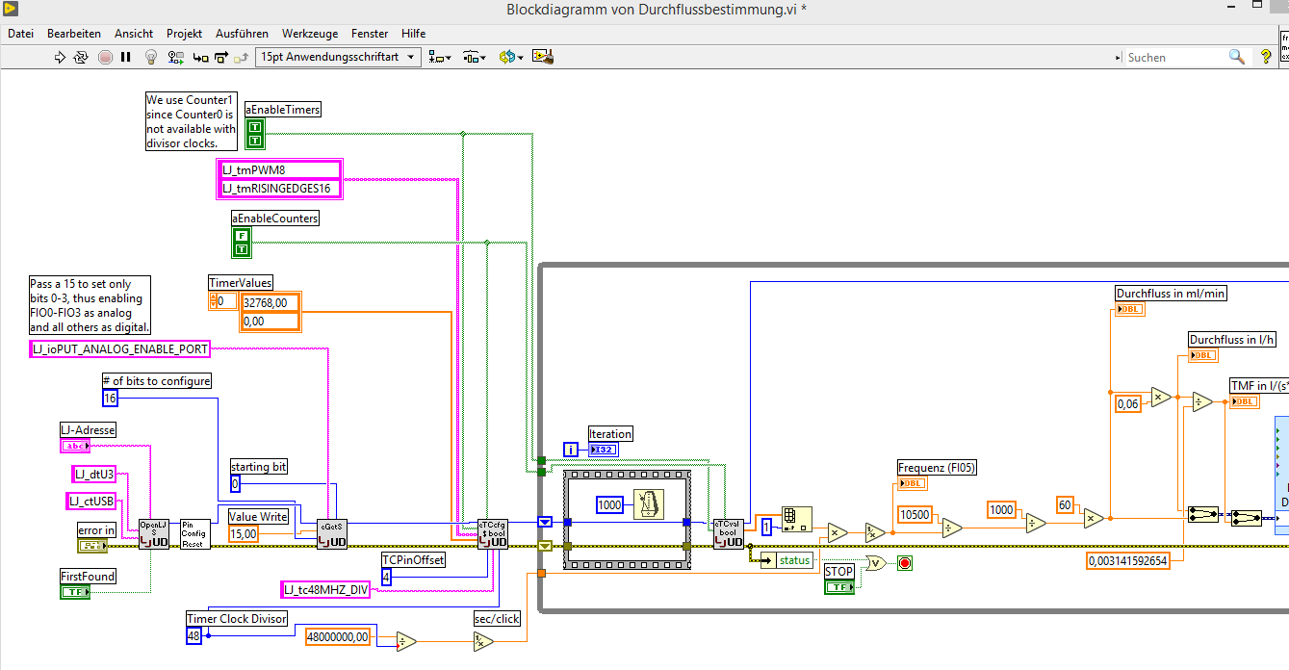Image resolution: width=1289 pixels, height=670 pixels.
Task: Expand the Distribute Objects dropdown
Action: [x=475, y=58]
